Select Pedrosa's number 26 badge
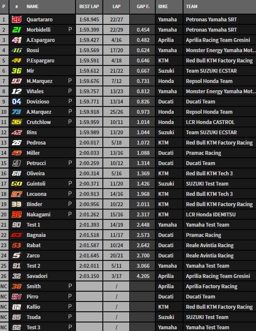 point(16,143)
